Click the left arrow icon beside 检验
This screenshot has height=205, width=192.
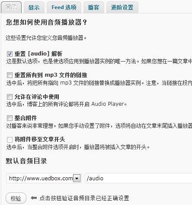[34, 198]
